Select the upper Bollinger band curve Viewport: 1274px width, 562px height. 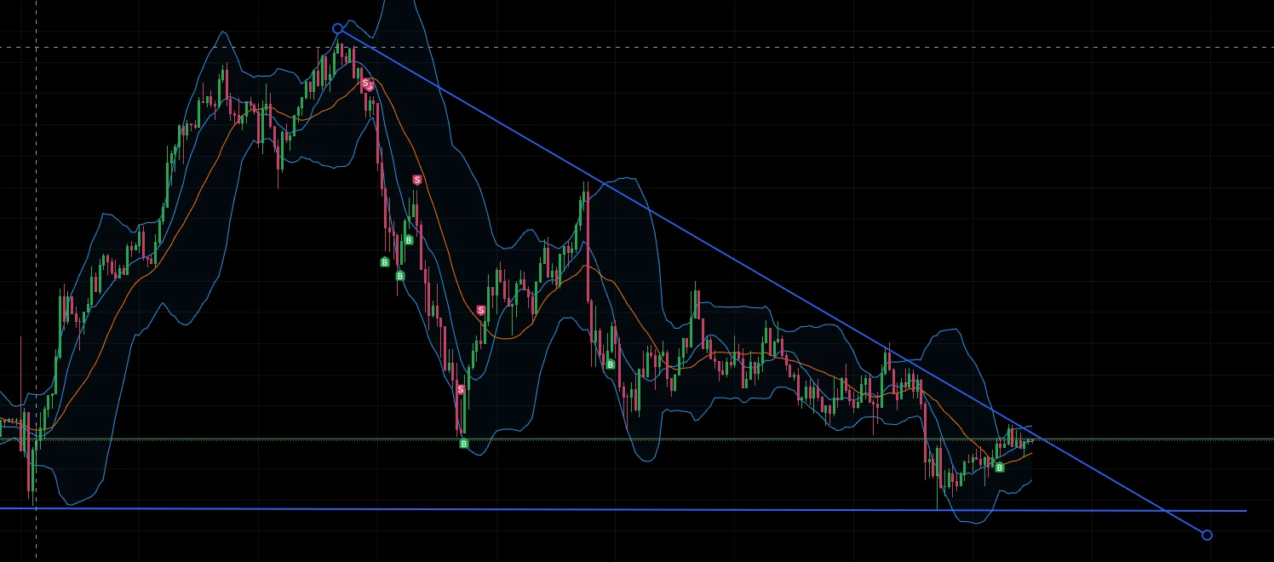630,179
